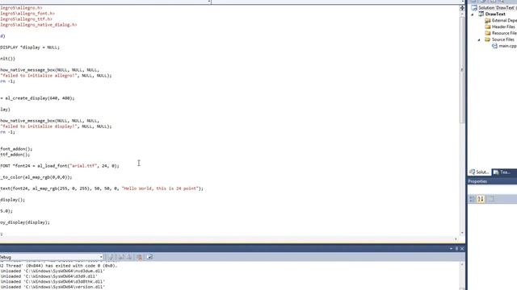Screen dimensions: 517x290
Task: Click the main.cpp file icon
Action: coord(494,46)
